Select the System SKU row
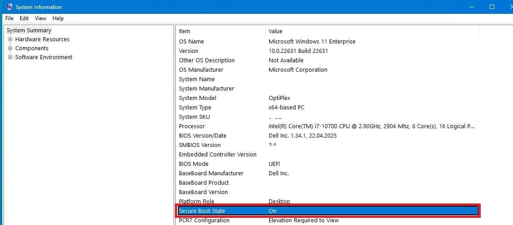 (x=327, y=117)
